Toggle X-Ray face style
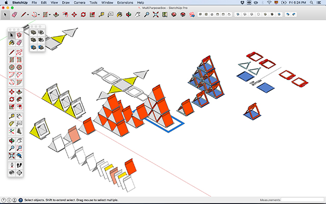The image size is (326, 204). point(238,14)
